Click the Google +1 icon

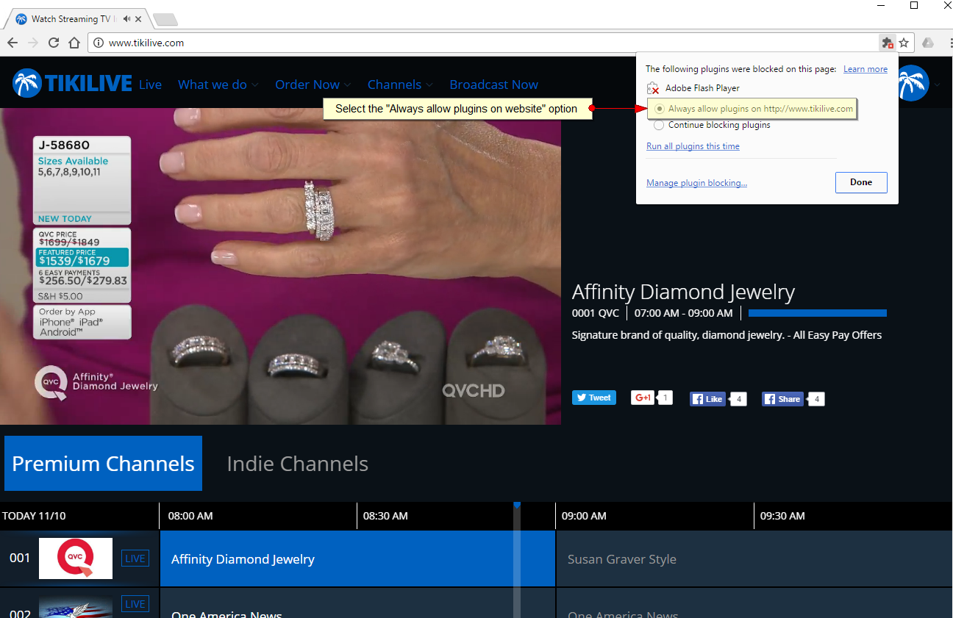click(641, 397)
